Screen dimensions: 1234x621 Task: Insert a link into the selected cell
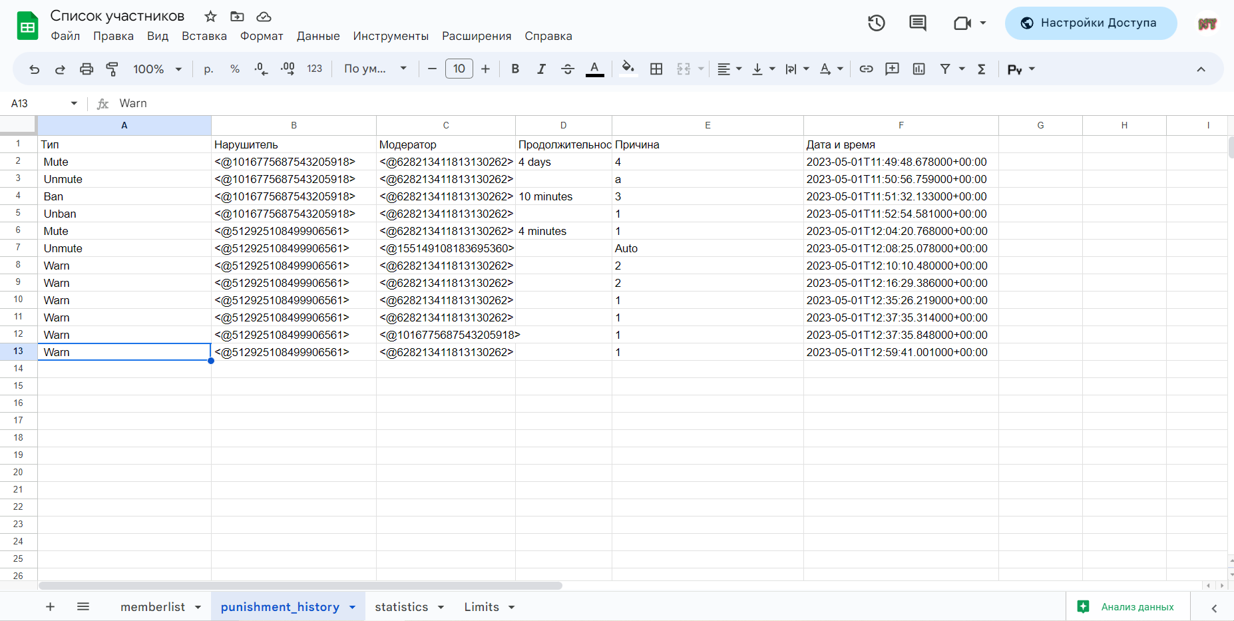(866, 69)
